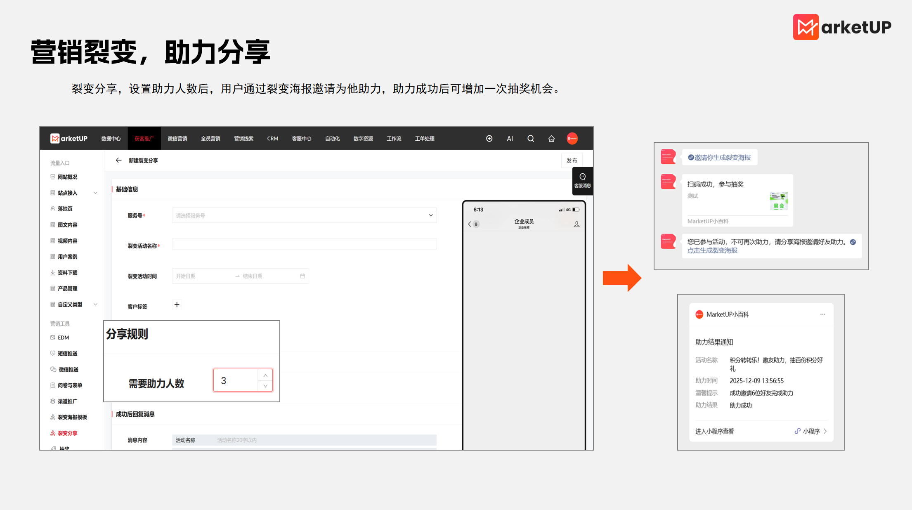
Task: Select the AI assistant icon in the top bar
Action: click(510, 139)
